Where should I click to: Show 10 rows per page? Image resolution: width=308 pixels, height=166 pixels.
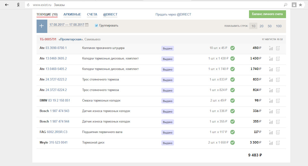(x=253, y=26)
